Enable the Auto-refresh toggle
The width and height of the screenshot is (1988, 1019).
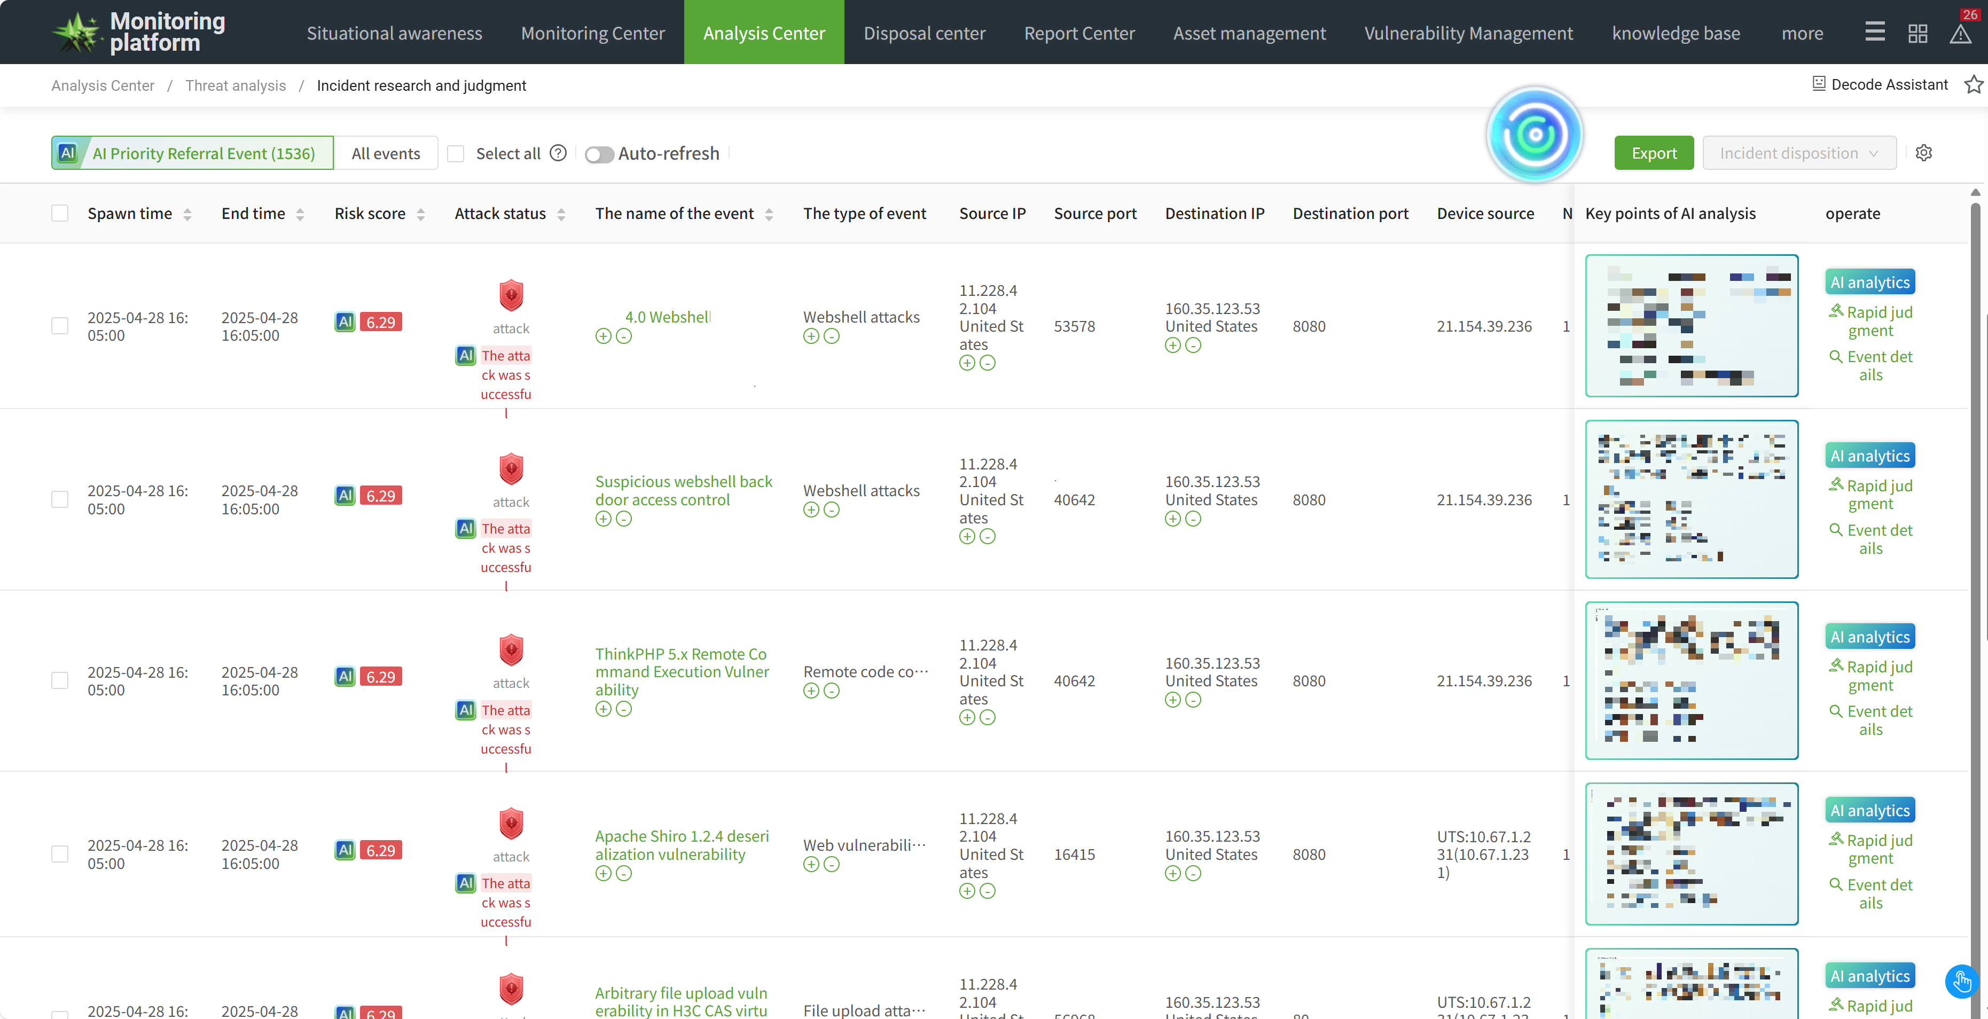tap(599, 154)
